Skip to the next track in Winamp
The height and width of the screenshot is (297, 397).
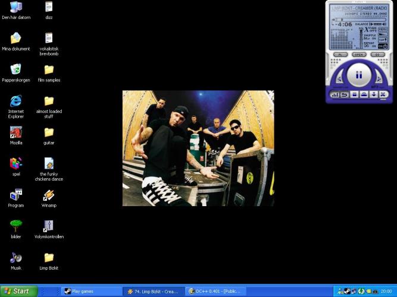point(378,77)
